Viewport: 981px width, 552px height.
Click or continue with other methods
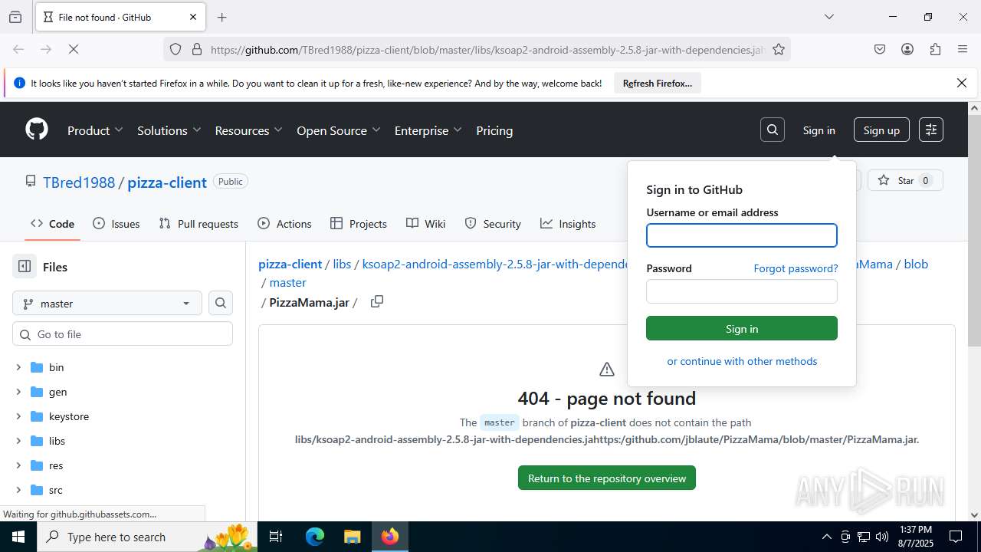coord(742,361)
